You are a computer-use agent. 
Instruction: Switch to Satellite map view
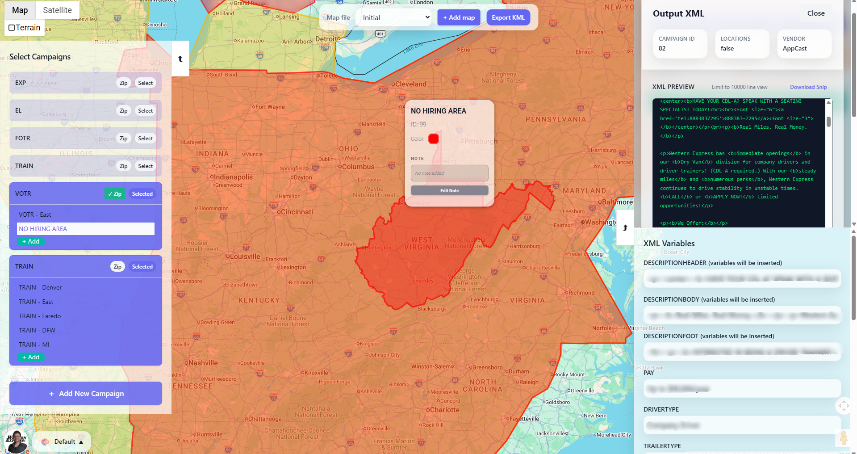(57, 10)
